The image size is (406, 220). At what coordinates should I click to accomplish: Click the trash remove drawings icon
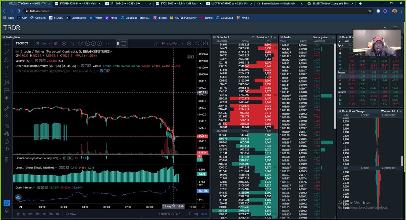click(x=6, y=159)
